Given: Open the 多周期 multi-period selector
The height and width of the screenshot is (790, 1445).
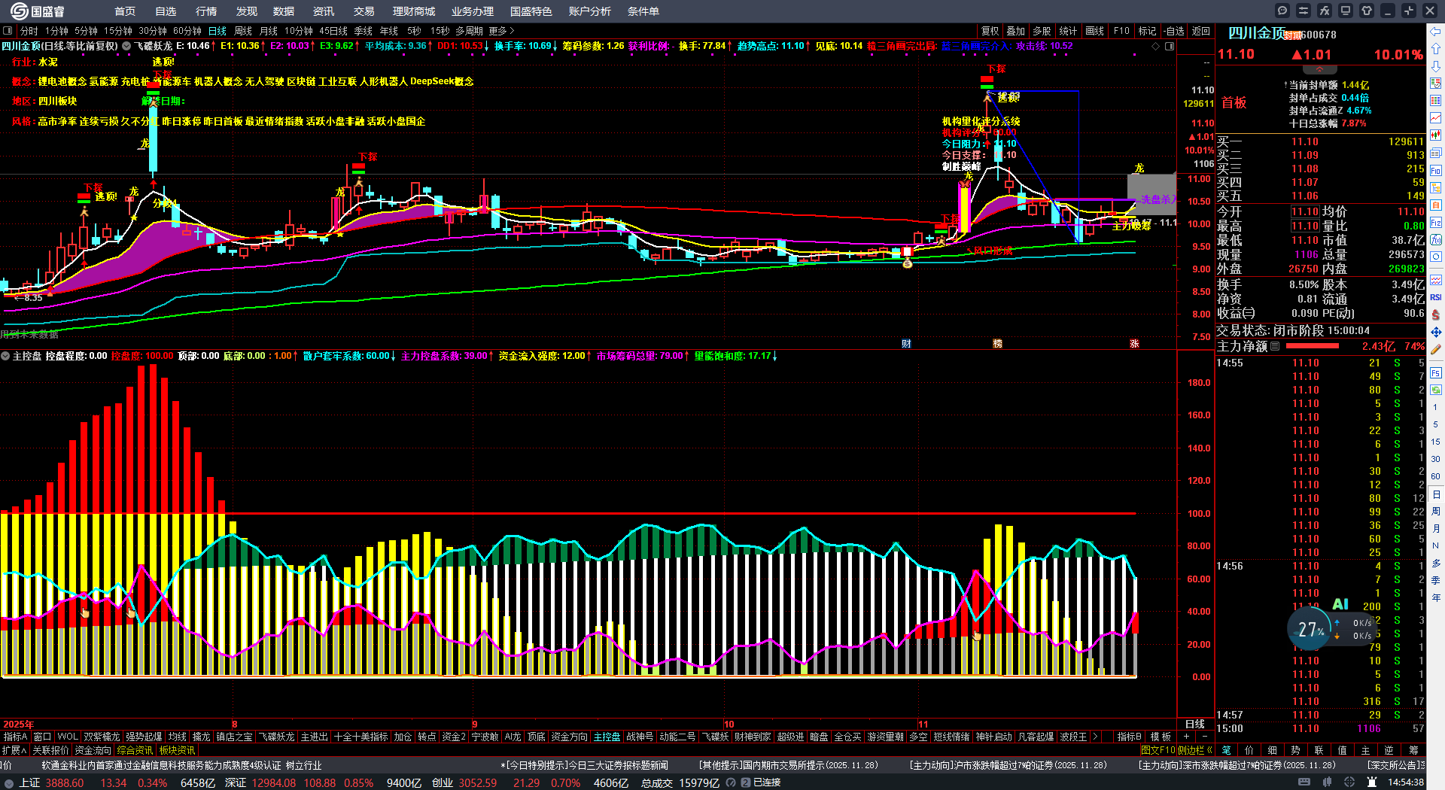Looking at the screenshot, I should (469, 31).
